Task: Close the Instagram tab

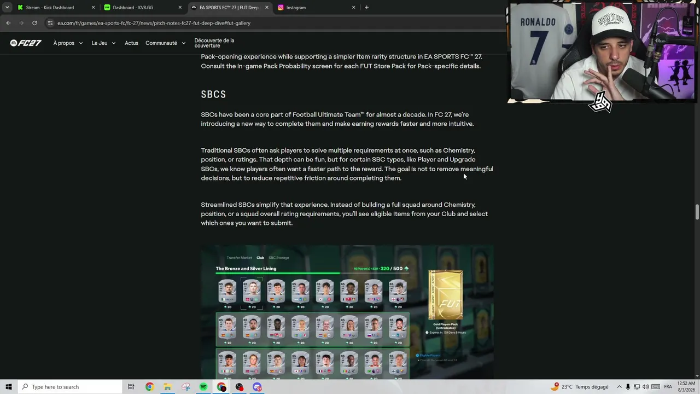Action: coord(353,8)
